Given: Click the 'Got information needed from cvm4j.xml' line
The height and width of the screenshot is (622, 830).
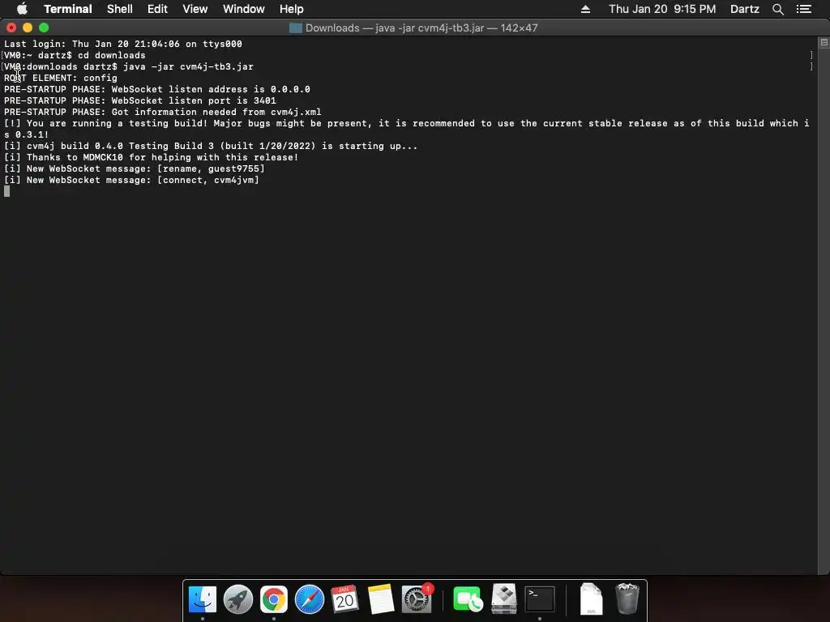Looking at the screenshot, I should [162, 112].
